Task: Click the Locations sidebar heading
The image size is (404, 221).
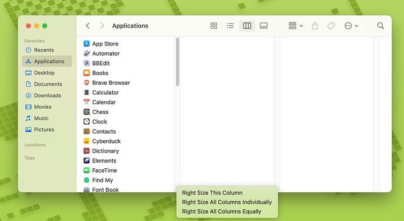Action: point(35,145)
